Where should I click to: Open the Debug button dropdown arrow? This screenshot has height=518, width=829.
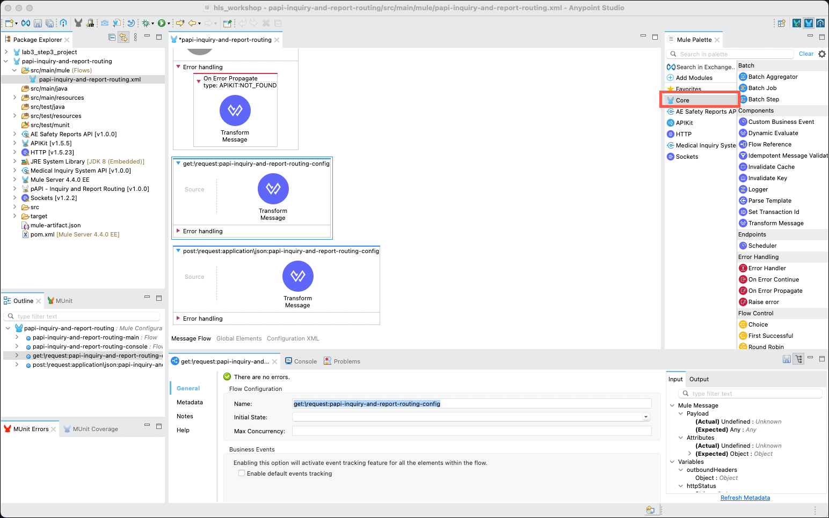click(152, 24)
